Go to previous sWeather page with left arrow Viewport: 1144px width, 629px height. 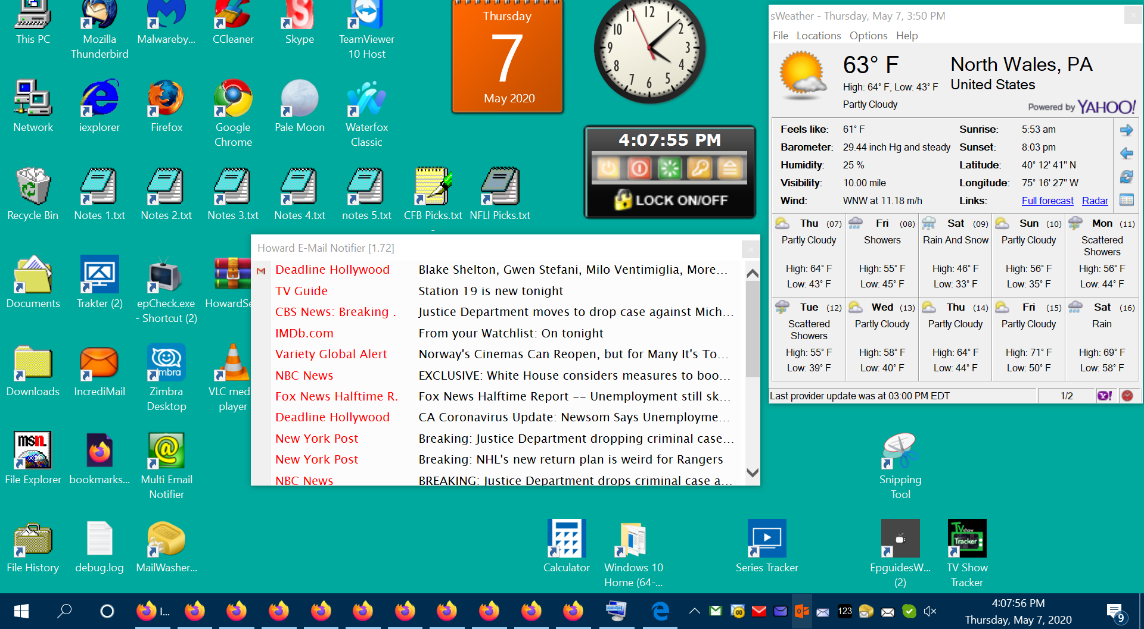[1127, 154]
